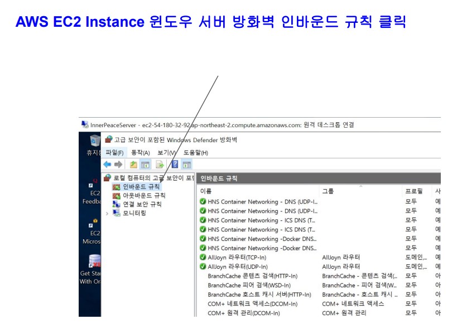This screenshot has width=457, height=324.
Task: Expand the 모니터링 tree node arrow
Action: [x=107, y=214]
